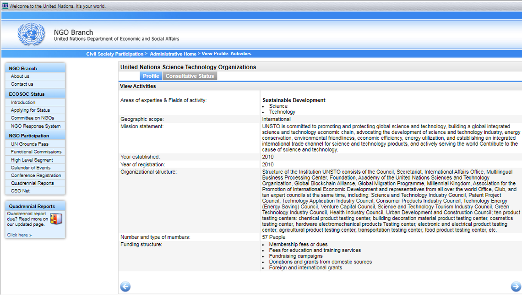The image size is (522, 295).
Task: Go back using the left blue arrow
Action: pos(125,286)
